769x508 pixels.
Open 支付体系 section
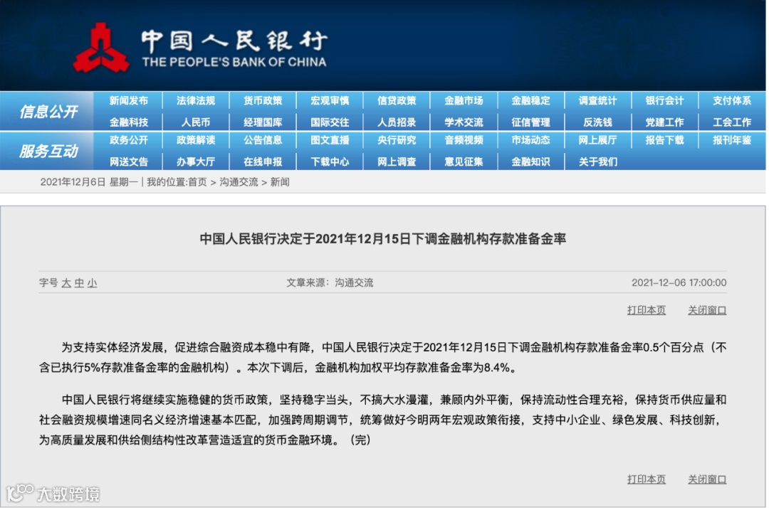click(732, 101)
